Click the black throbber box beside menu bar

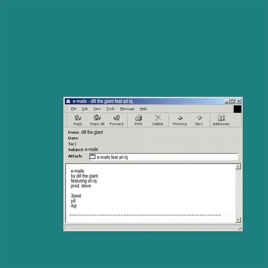[237, 109]
